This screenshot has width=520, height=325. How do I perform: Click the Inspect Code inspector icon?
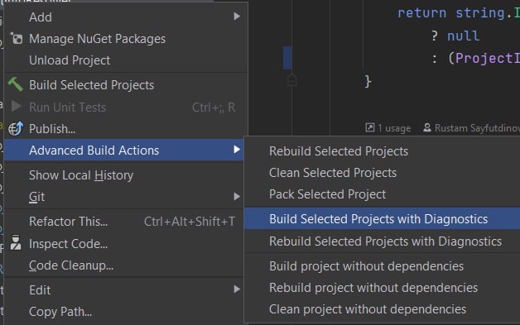pyautogui.click(x=15, y=242)
